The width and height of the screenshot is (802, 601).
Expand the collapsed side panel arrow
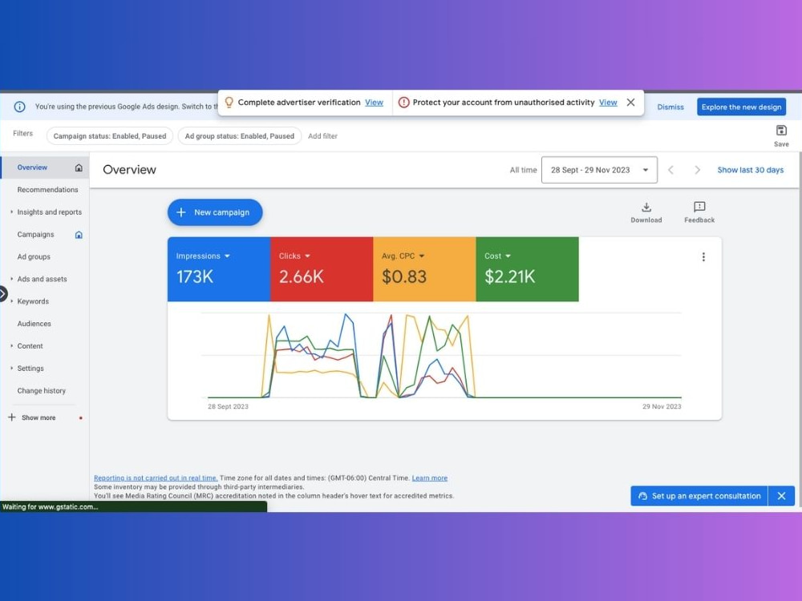pyautogui.click(x=3, y=294)
